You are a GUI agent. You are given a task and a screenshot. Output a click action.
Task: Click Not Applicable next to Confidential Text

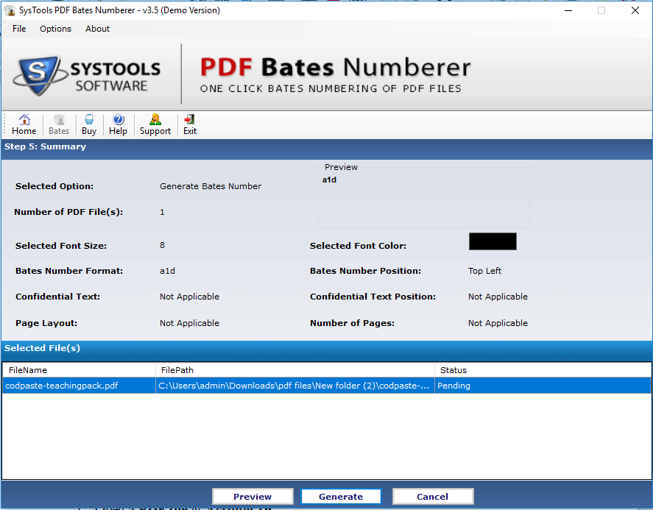(189, 297)
